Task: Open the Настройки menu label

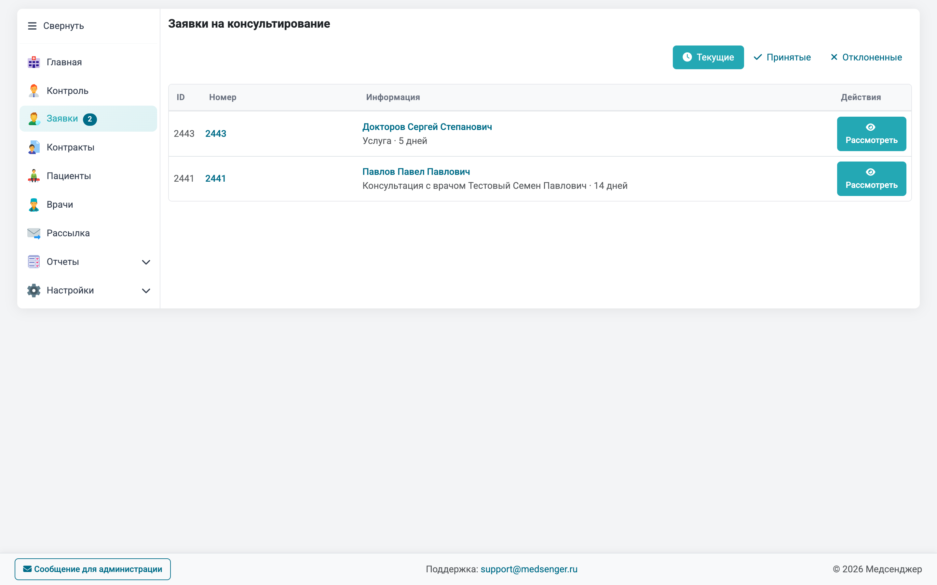Action: 70,291
